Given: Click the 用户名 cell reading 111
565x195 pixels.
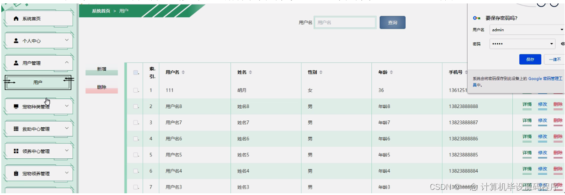Looking at the screenshot, I should tap(169, 91).
